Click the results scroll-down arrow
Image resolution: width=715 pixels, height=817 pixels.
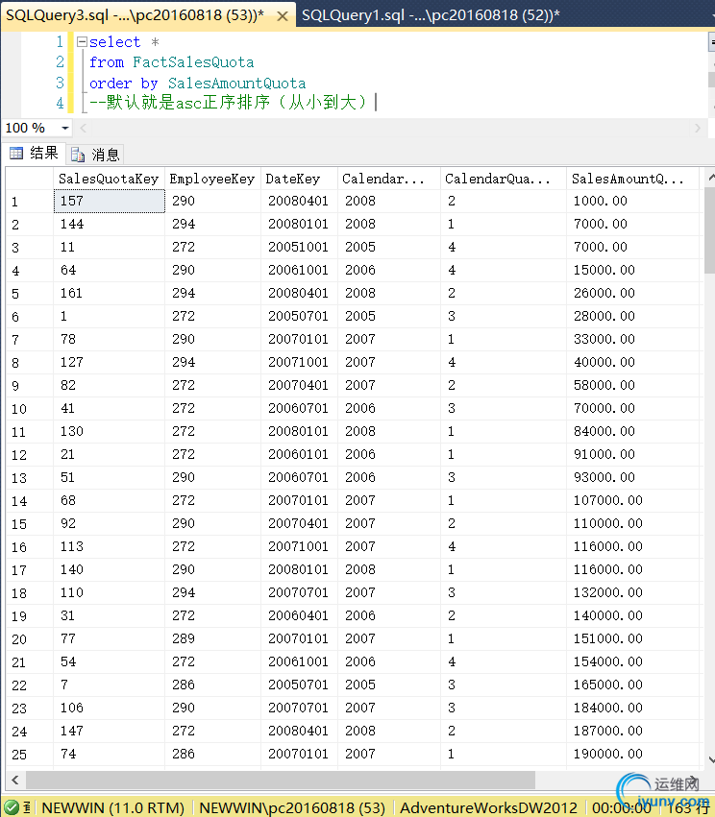coord(710,759)
